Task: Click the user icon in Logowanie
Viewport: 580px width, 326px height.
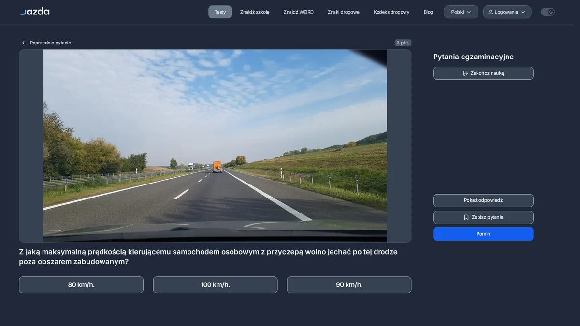Action: pyautogui.click(x=491, y=12)
